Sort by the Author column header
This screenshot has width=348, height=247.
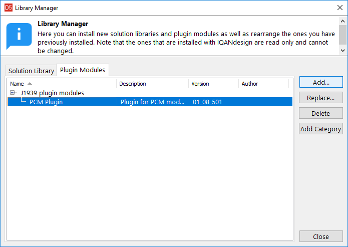point(264,84)
